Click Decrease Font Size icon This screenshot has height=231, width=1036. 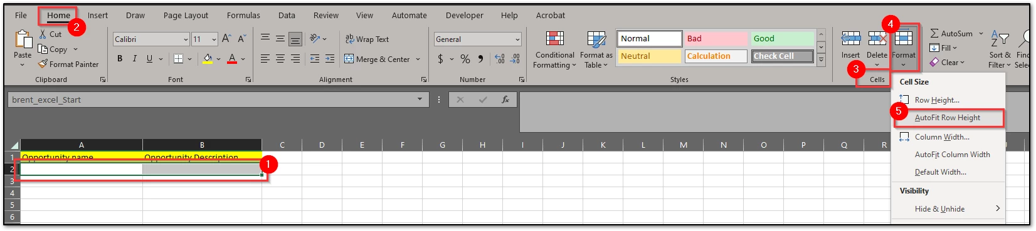tap(241, 39)
